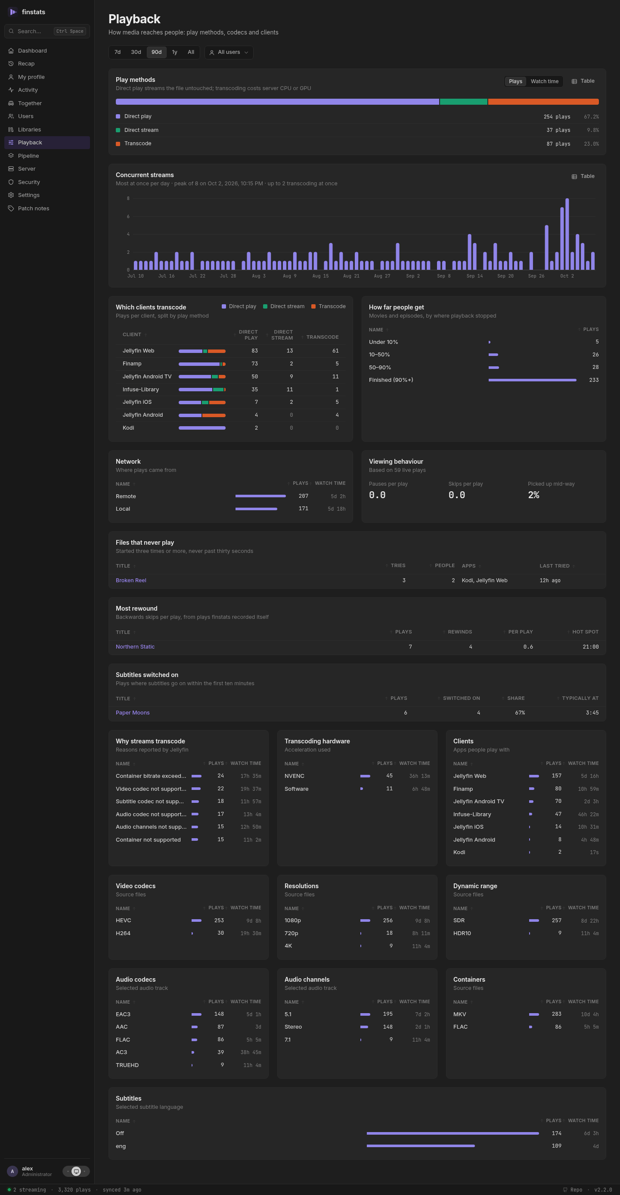
Task: Open the Playback item in the sidebar
Action: tap(47, 142)
